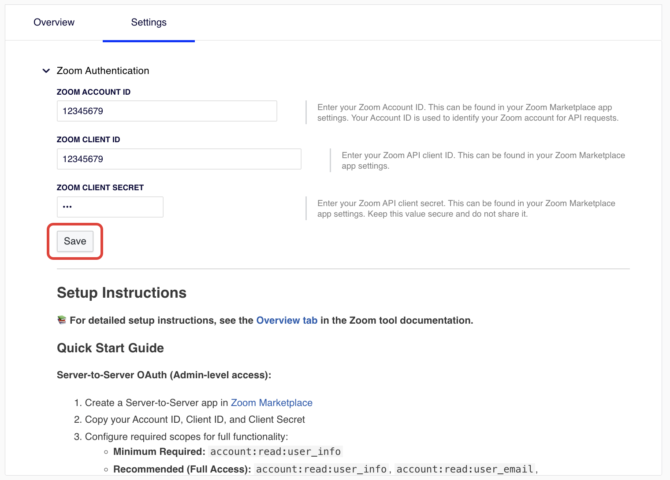Screen dimensions: 670x480
Task: Click the books icon before setup instructions
Action: tap(61, 320)
